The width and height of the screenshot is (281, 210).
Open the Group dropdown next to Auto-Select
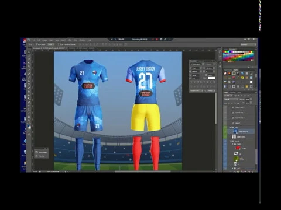51,44
